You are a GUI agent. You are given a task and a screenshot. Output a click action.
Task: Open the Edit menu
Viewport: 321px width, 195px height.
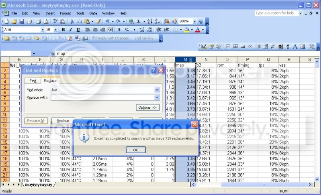25,13
